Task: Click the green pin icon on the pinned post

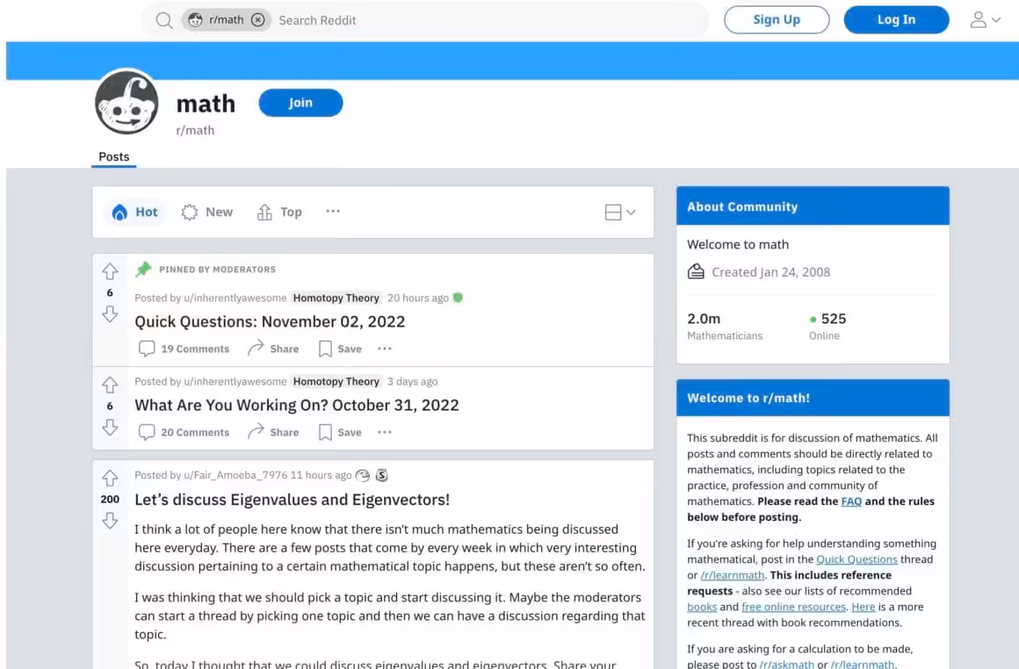Action: pos(146,269)
